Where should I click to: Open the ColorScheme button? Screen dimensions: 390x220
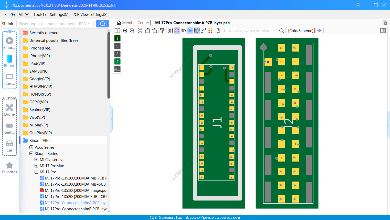[x=301, y=31]
